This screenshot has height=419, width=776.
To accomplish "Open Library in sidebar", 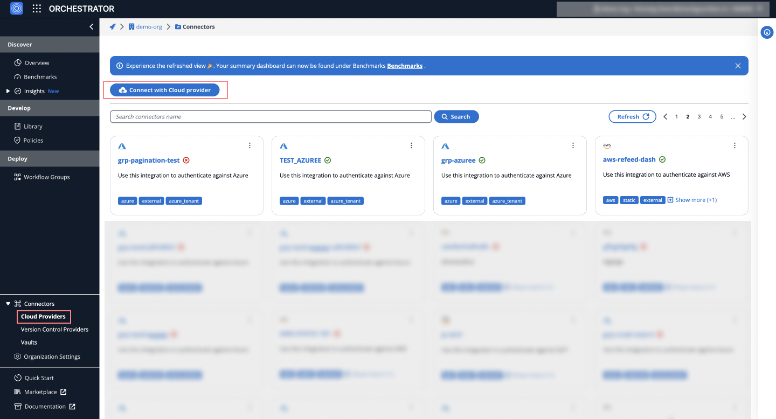I will pyautogui.click(x=33, y=127).
